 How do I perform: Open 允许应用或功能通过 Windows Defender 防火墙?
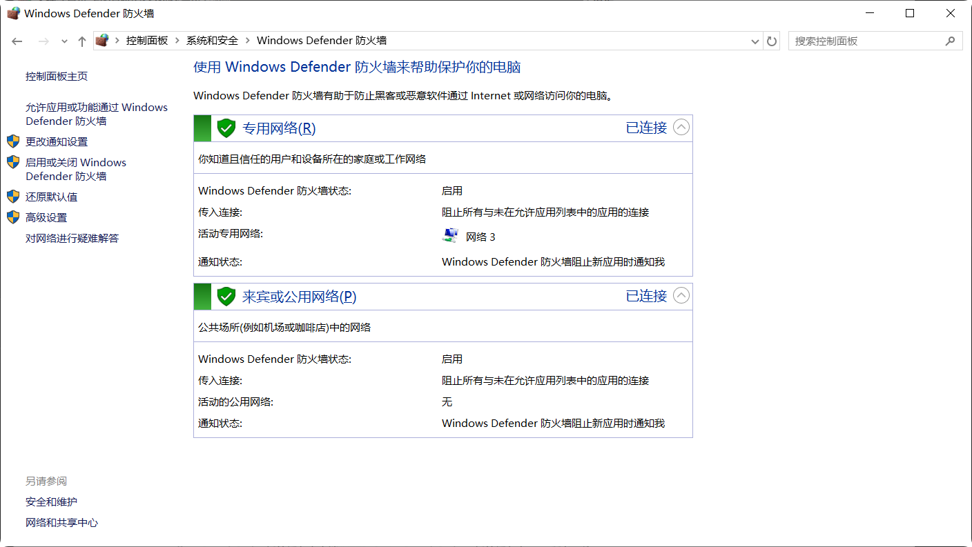tap(97, 115)
